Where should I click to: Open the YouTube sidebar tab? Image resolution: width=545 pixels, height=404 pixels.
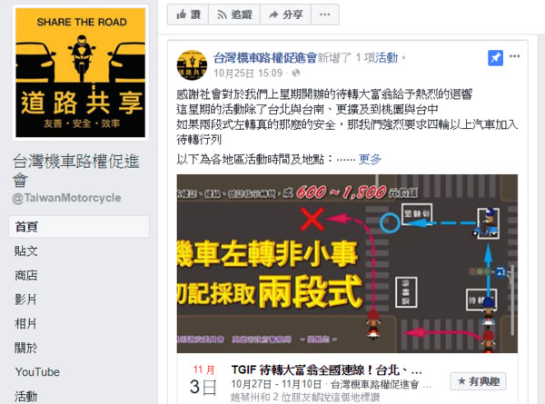(37, 372)
